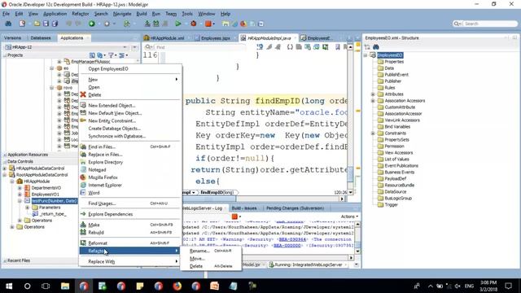Click the Find field in code editor
The image size is (521, 293).
coord(195,47)
